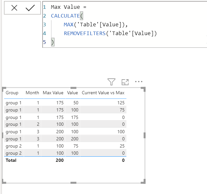This screenshot has width=207, height=194.
Task: Click the right middle handle of the visual
Action: pos(145,136)
